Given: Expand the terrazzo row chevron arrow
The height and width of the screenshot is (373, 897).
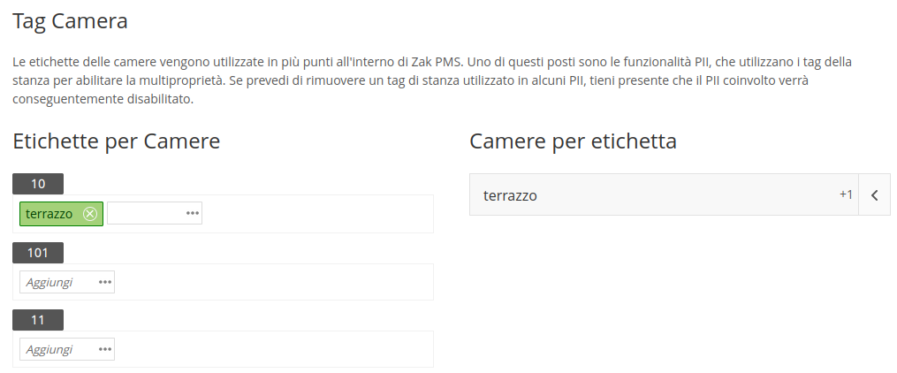Looking at the screenshot, I should tap(874, 195).
